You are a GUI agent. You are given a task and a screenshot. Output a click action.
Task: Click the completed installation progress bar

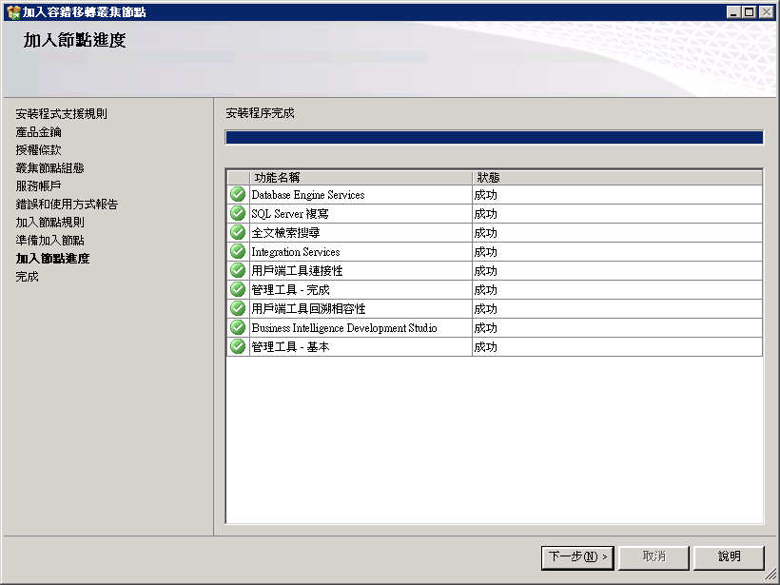pyautogui.click(x=494, y=137)
